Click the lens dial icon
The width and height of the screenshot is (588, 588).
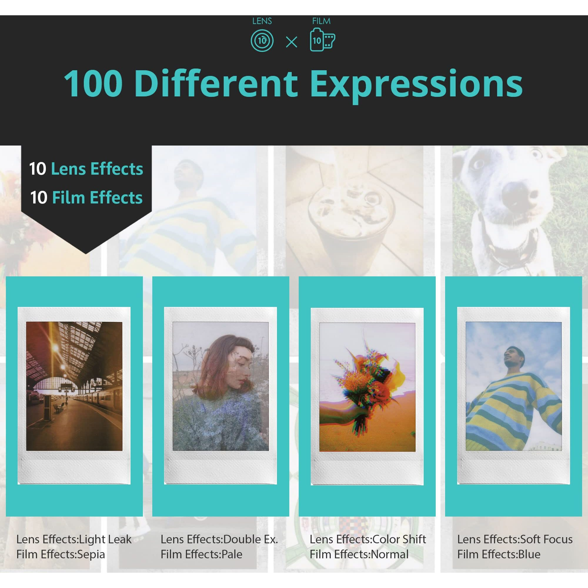[x=262, y=41]
